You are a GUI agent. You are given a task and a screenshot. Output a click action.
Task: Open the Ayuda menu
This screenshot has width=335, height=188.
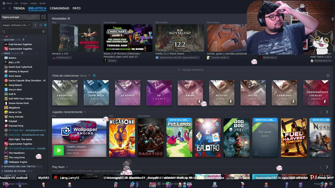point(42,3)
